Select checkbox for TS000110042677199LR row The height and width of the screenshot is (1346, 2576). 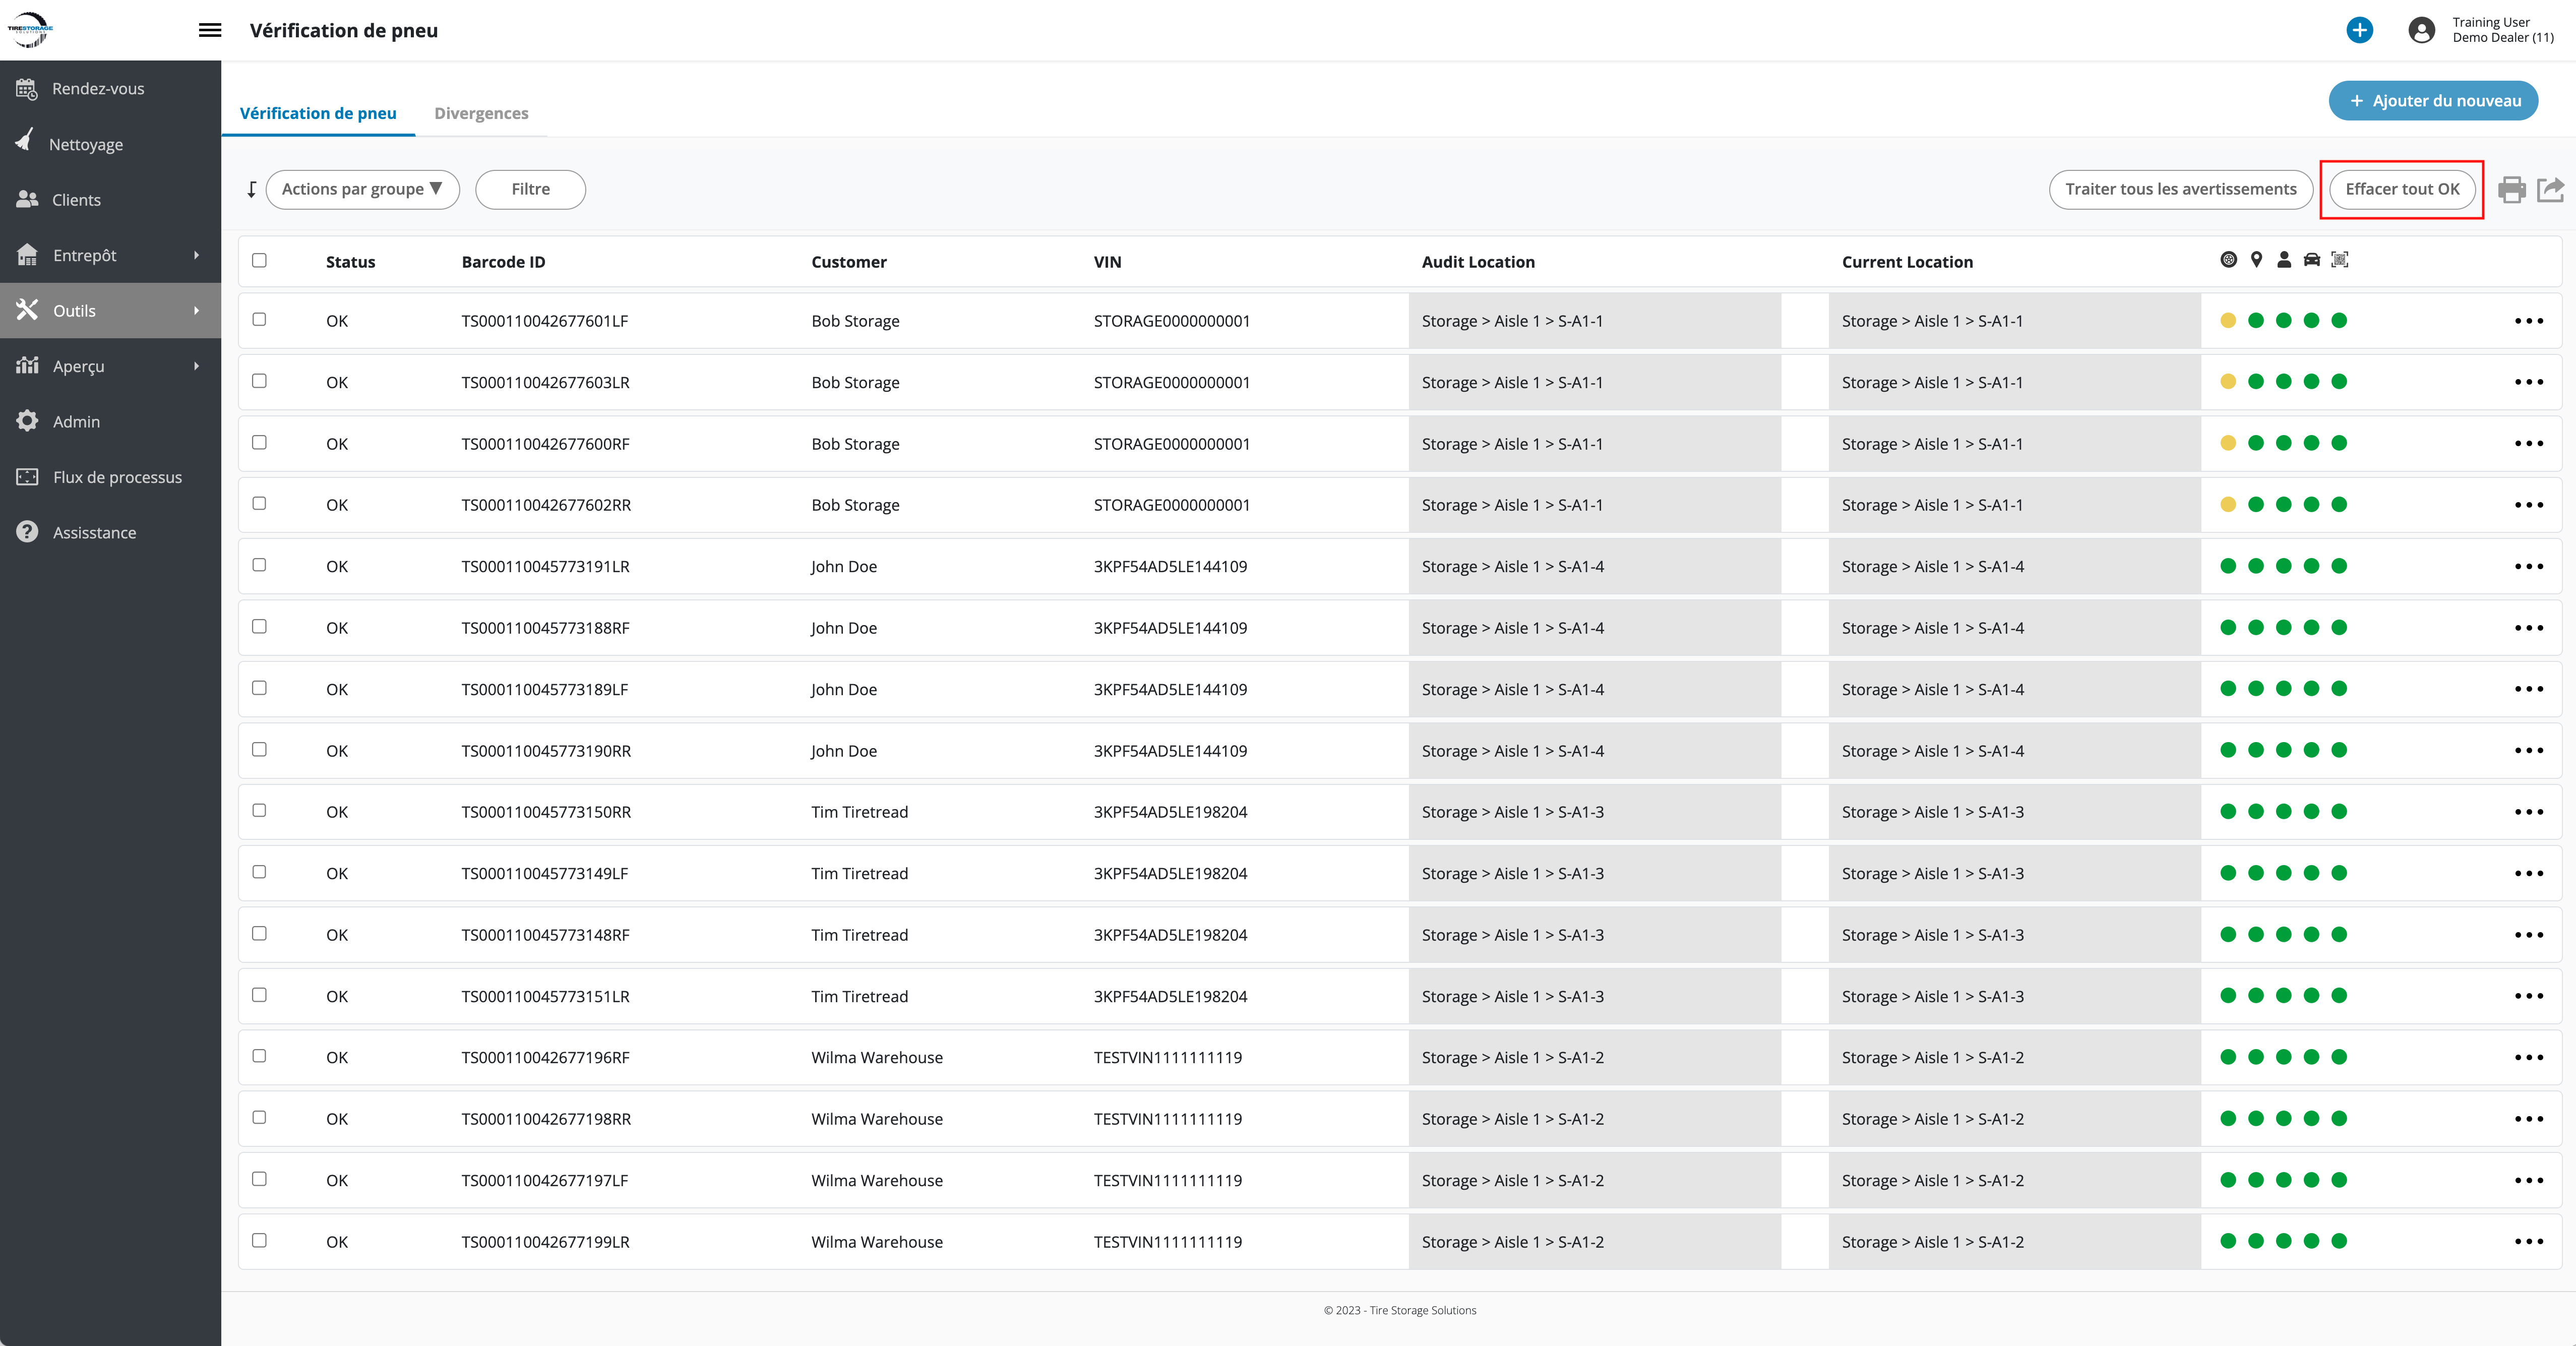259,1240
